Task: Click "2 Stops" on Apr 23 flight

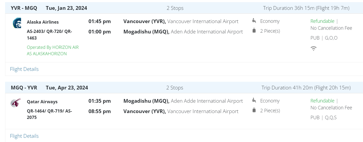Action: click(175, 88)
